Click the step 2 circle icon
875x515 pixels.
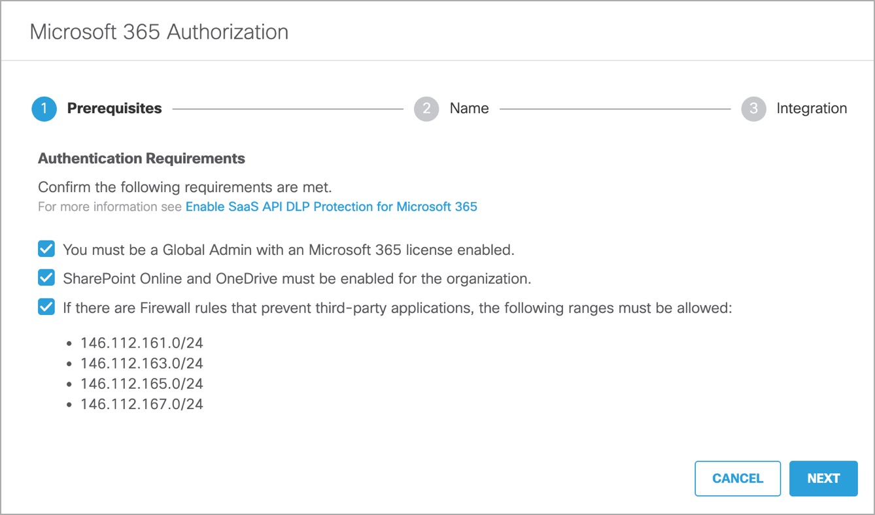tap(426, 108)
